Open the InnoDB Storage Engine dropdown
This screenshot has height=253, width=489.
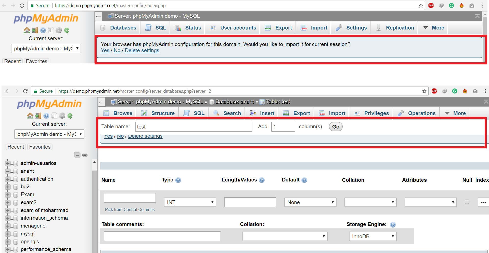372,236
